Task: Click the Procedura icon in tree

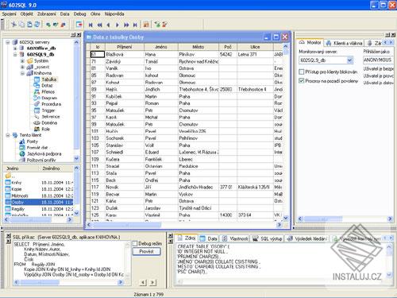Action: pyautogui.click(x=37, y=104)
